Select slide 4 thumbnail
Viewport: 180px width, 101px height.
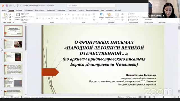click(x=13, y=70)
